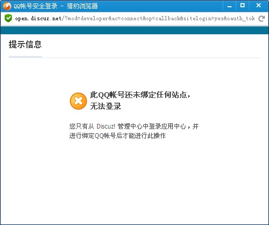Select the 提示信息 heading tab
Image resolution: width=269 pixels, height=225 pixels.
[25, 45]
